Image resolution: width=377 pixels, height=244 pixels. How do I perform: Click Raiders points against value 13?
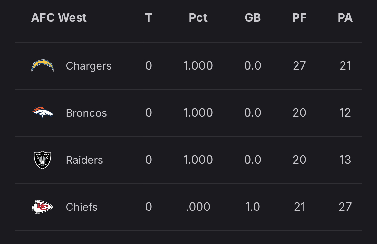click(x=345, y=160)
